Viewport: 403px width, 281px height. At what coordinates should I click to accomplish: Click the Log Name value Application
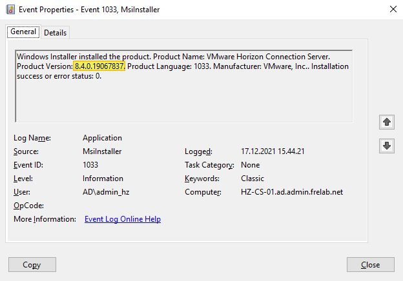[x=102, y=138]
